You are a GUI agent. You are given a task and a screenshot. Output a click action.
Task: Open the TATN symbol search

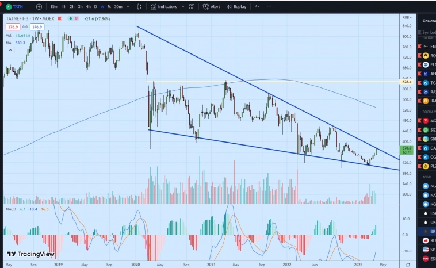(x=14, y=7)
